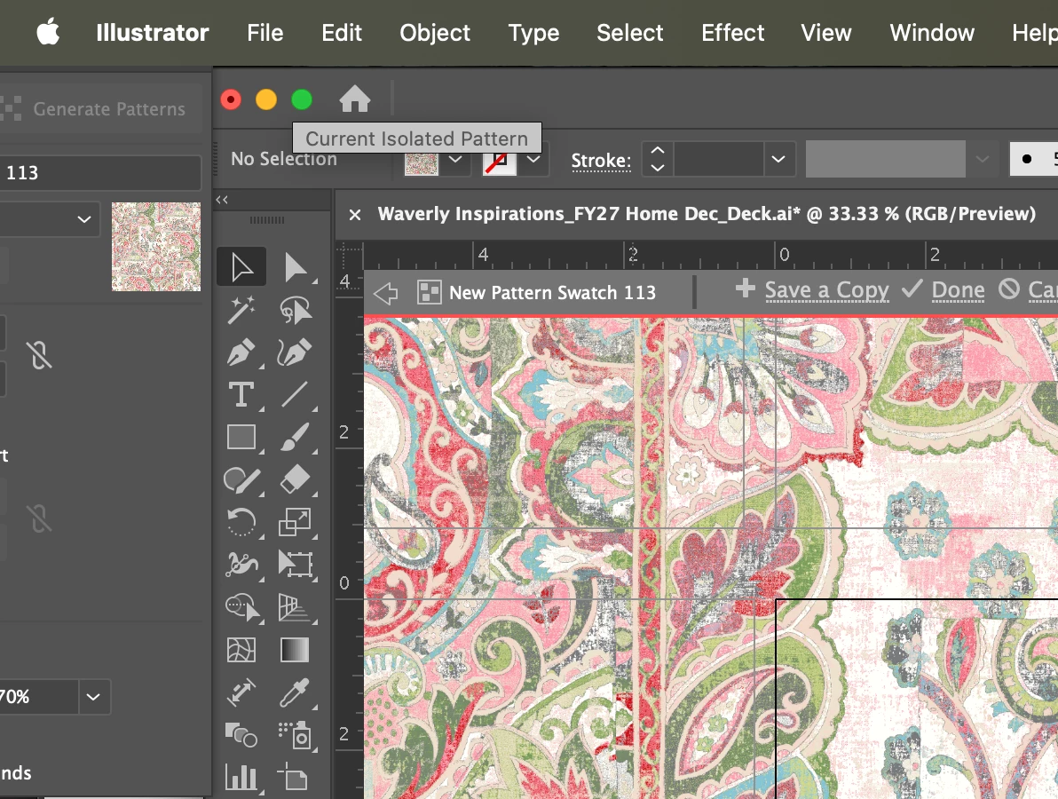
Task: Select the Line Segment tool
Action: (295, 395)
